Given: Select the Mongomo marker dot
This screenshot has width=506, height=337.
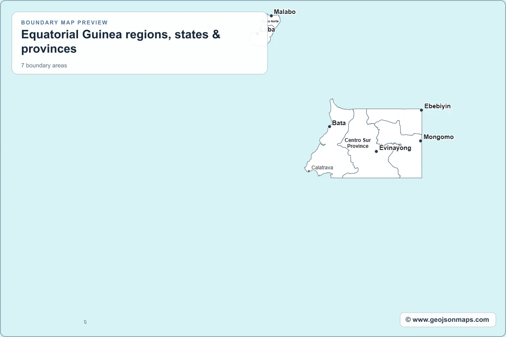Looking at the screenshot, I should tap(420, 141).
